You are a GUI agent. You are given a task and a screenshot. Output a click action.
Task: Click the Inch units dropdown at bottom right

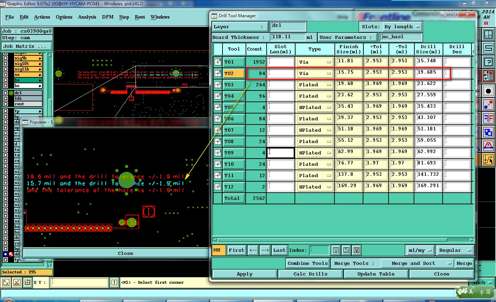pos(482,282)
